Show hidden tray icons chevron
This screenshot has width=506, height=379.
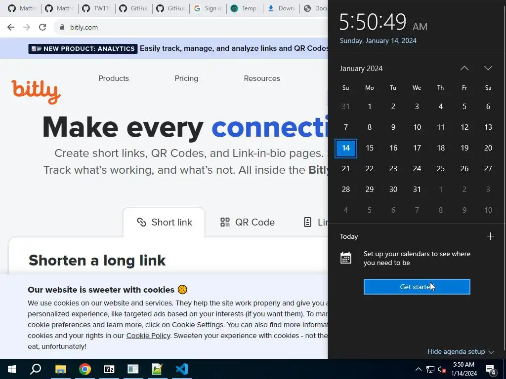coord(418,369)
